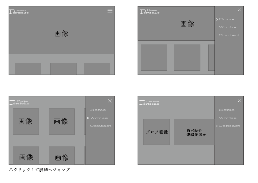Select Works in the Home mockup side menu
The image size is (258, 183).
click(x=227, y=27)
